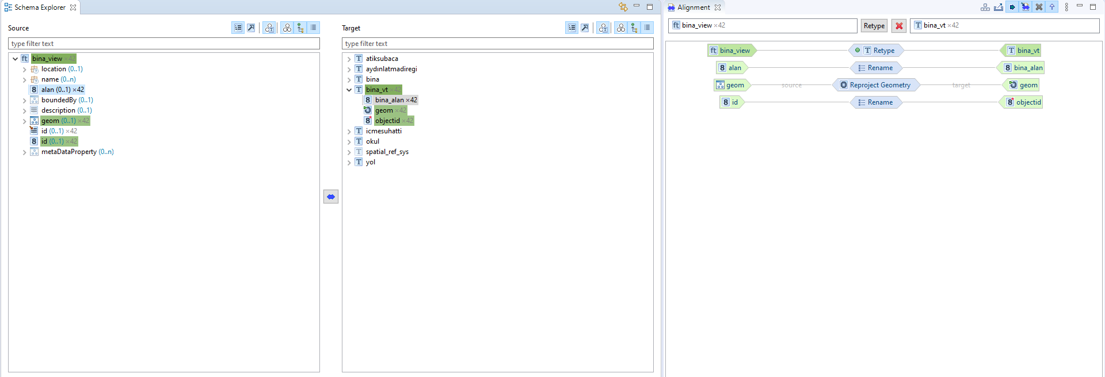Click the tree layout icon in Alignment toolbar

[985, 7]
